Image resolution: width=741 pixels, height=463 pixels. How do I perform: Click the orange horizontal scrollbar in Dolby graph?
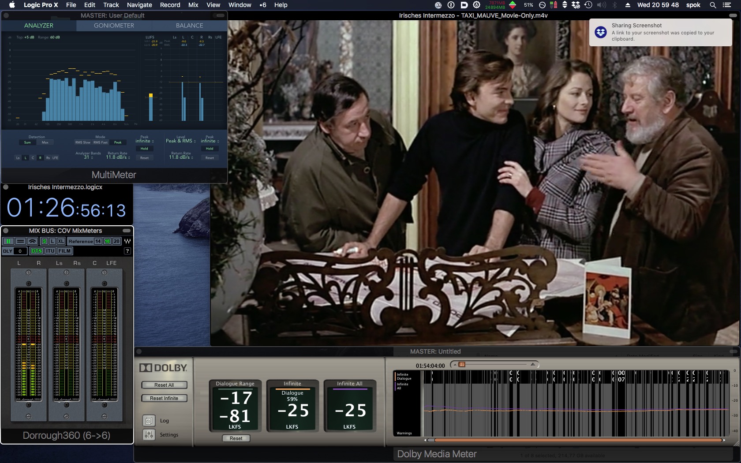pos(579,440)
